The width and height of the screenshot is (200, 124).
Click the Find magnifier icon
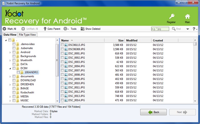coord(174,29)
